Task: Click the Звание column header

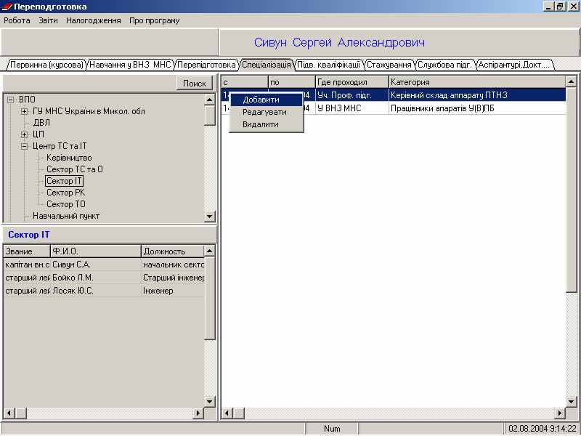Action: click(27, 251)
